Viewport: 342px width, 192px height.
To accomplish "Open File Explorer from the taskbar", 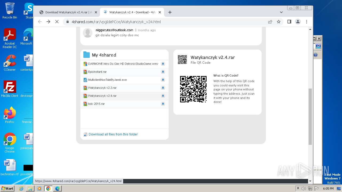I will 30,189.
